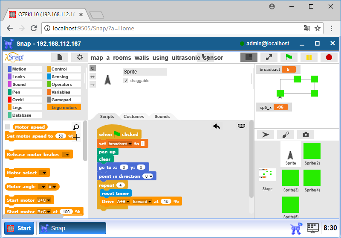This screenshot has height=238, width=341.
Task: Run the project with the green flag
Action: point(289,57)
